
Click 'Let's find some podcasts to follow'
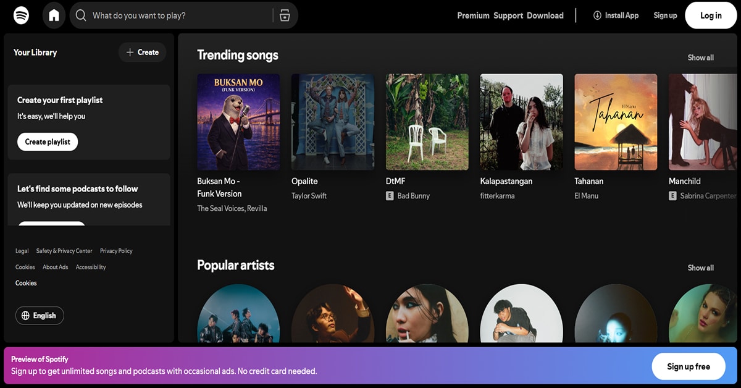(78, 189)
